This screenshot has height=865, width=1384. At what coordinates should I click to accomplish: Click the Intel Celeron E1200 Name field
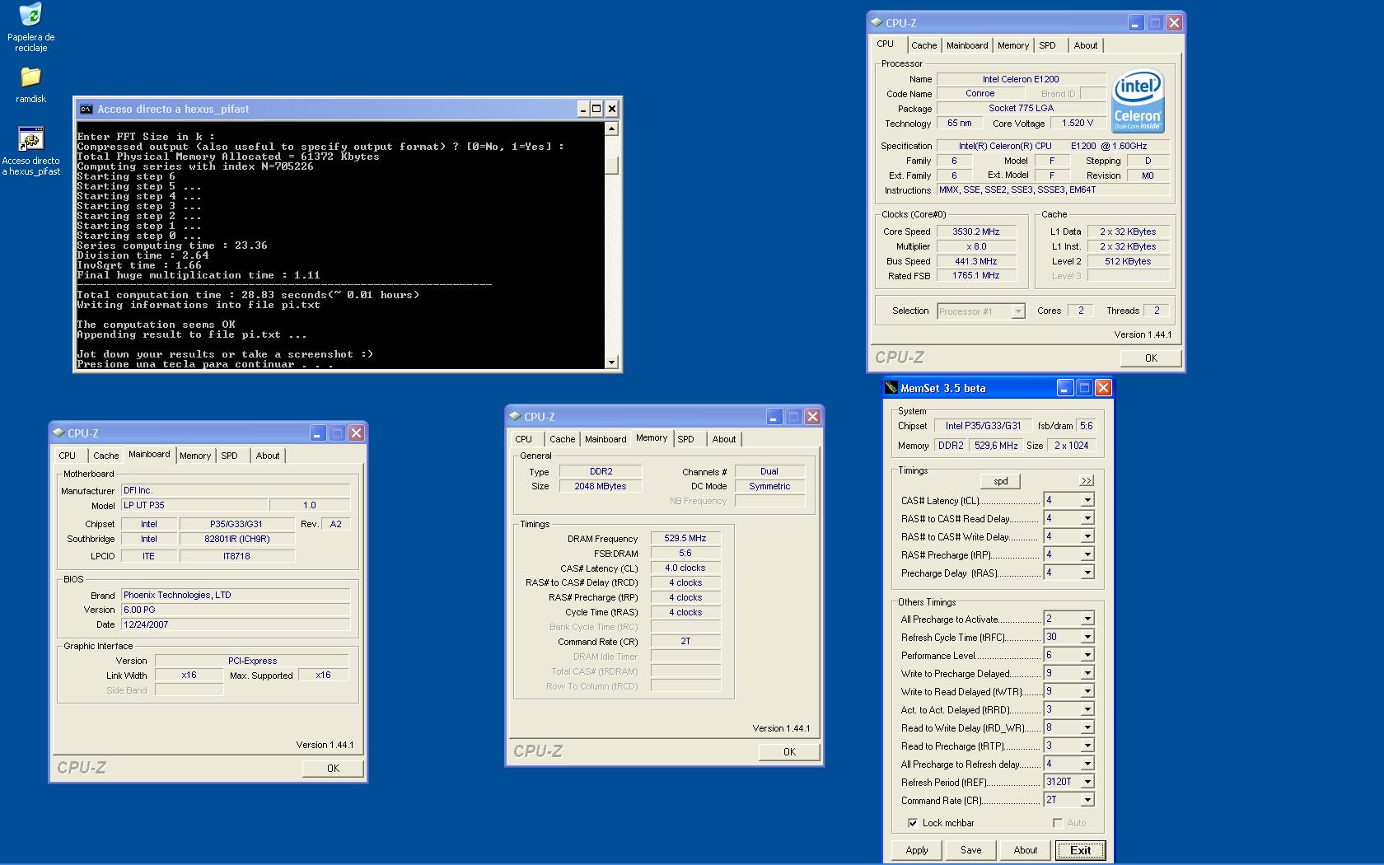coord(1021,79)
